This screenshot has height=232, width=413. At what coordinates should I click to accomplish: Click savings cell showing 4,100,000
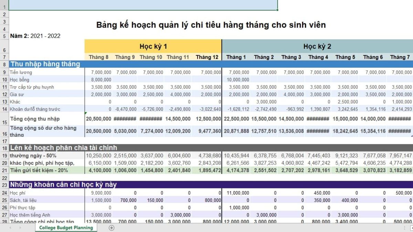click(x=98, y=170)
